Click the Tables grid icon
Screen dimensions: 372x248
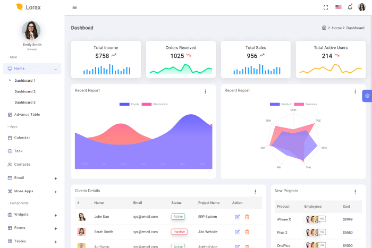[10, 241]
